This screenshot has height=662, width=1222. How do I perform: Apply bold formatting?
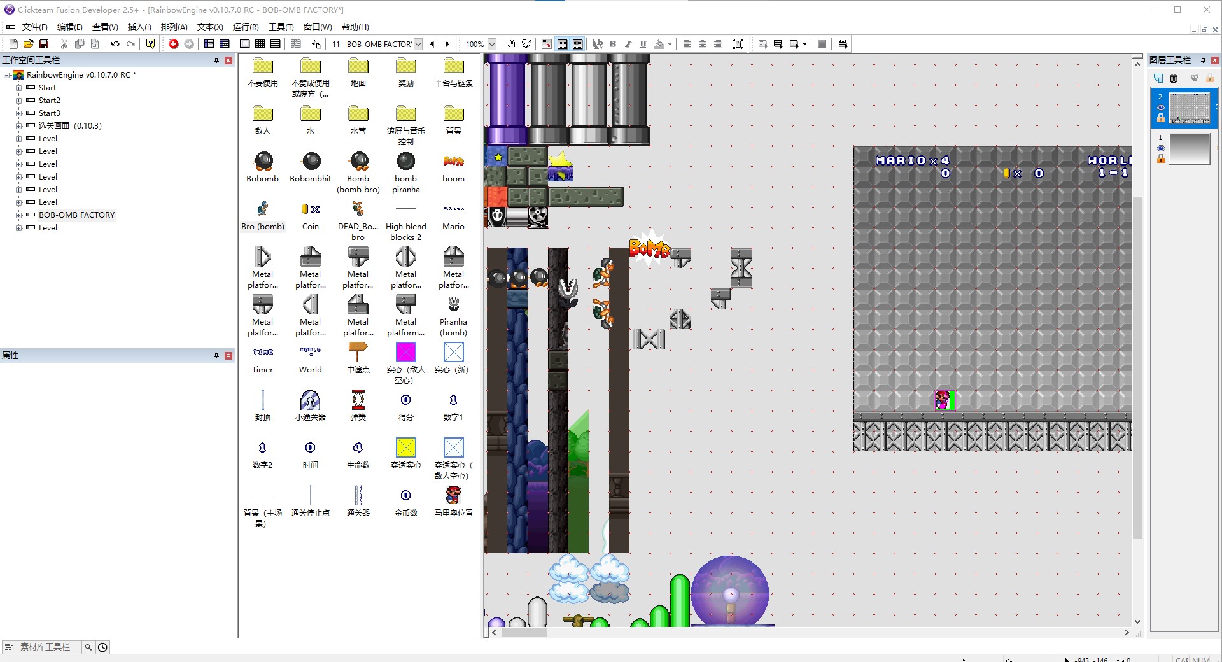[613, 44]
